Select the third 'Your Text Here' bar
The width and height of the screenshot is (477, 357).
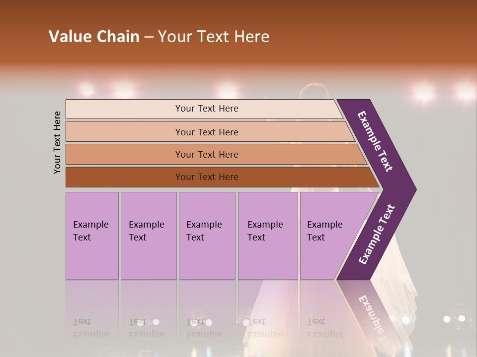click(x=206, y=154)
